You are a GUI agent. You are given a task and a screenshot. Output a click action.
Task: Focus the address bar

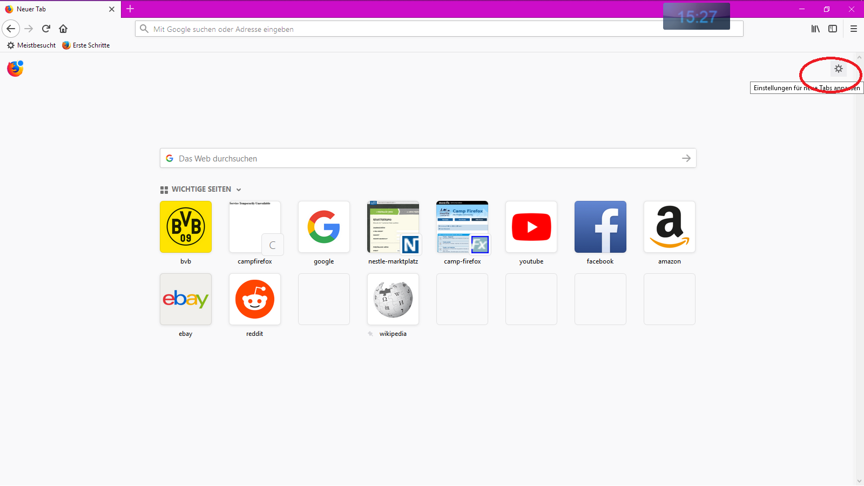click(439, 29)
